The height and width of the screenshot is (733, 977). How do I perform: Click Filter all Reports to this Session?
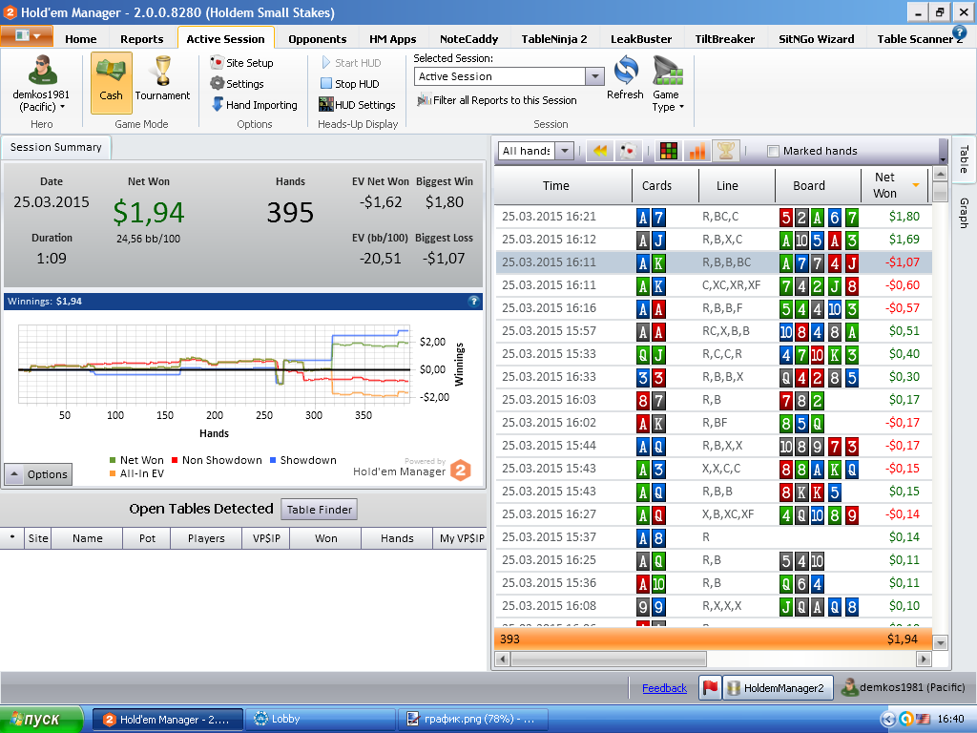(x=497, y=99)
